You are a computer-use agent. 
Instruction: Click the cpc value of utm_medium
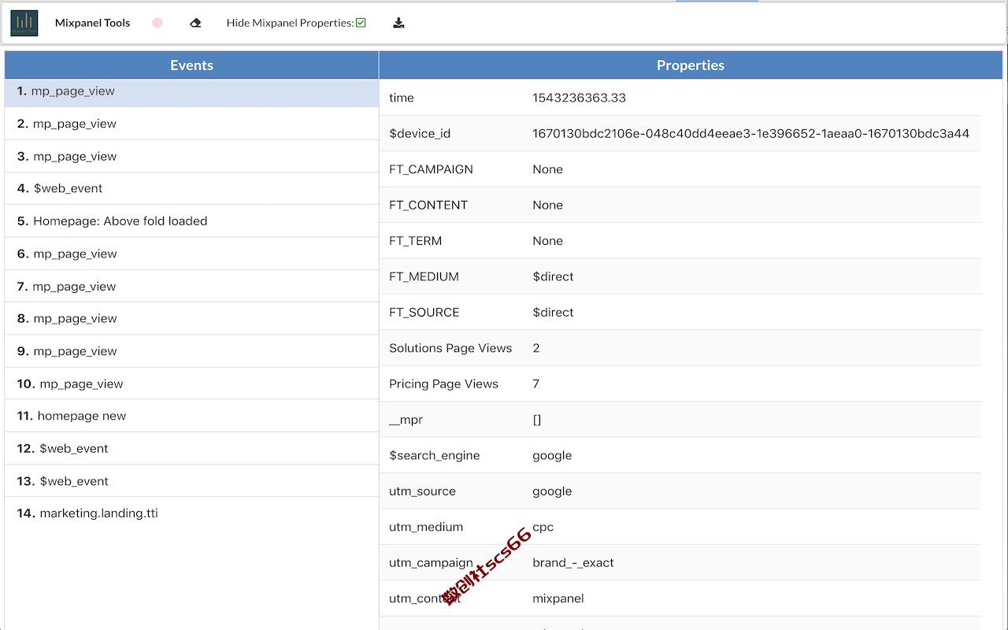click(543, 528)
